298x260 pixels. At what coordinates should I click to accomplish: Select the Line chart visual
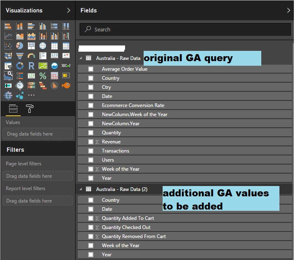[8, 36]
